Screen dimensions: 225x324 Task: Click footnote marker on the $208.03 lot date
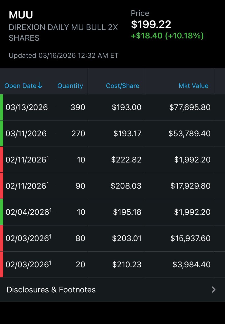point(48,184)
